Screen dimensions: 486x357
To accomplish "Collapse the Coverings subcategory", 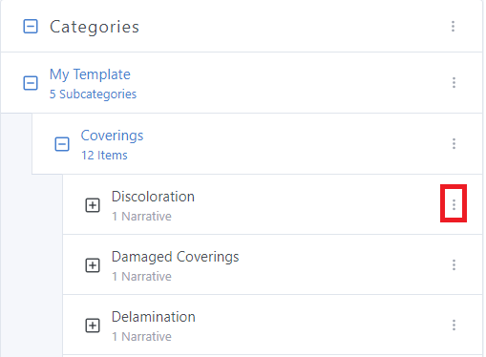I will click(62, 144).
